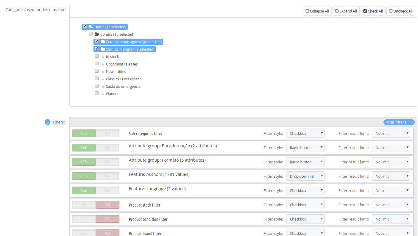This screenshot has height=236, width=418.
Task: Check the Classics / Less recent category
Action: [x=97, y=78]
